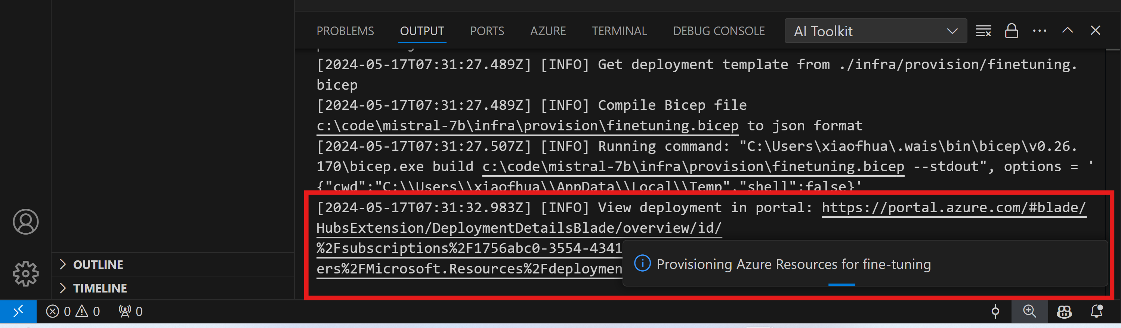Click the forwarded ports status indicator
The width and height of the screenshot is (1121, 328).
click(x=130, y=311)
